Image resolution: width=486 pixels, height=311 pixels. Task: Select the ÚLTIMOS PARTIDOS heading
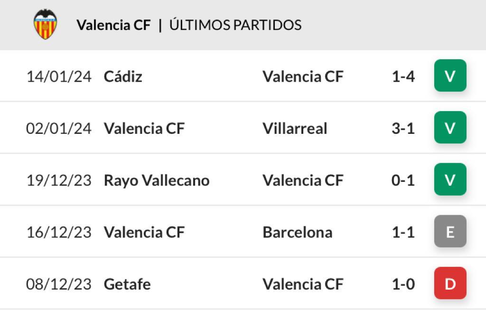[x=235, y=25]
